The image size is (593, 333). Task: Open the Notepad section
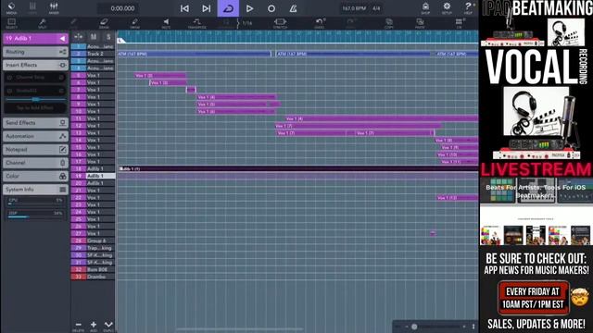(x=35, y=150)
